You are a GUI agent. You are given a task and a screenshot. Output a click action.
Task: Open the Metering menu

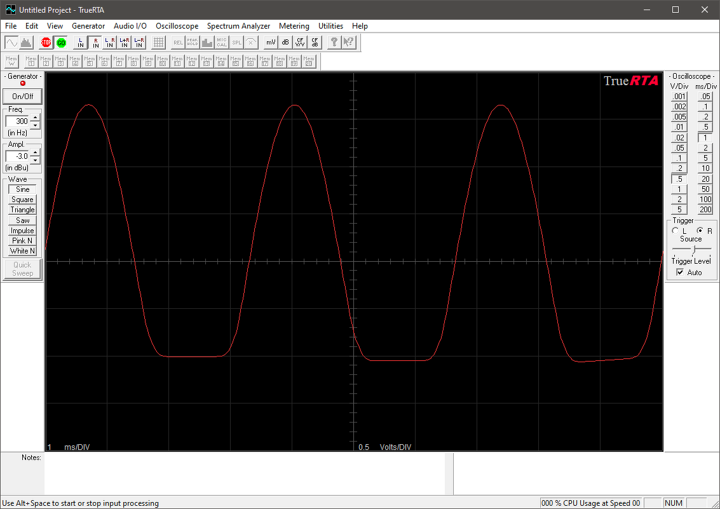pyautogui.click(x=294, y=26)
